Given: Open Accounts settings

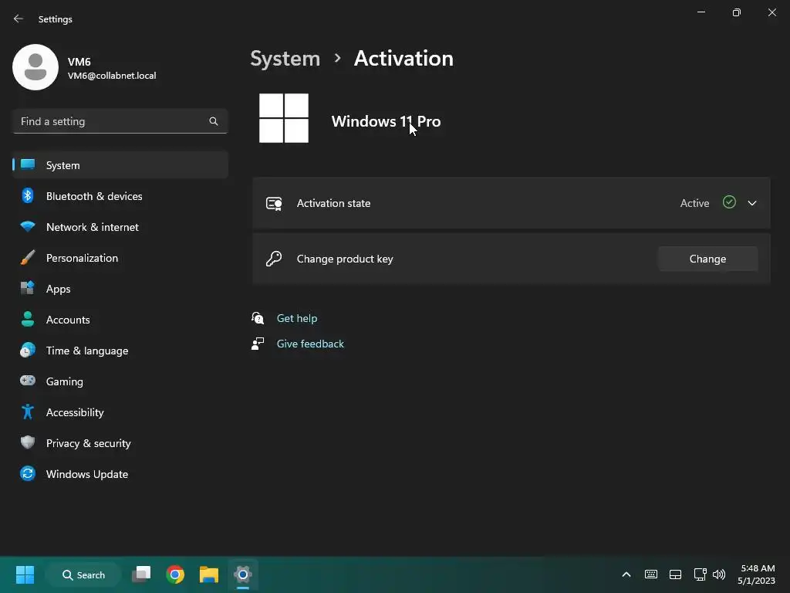Looking at the screenshot, I should [120, 320].
